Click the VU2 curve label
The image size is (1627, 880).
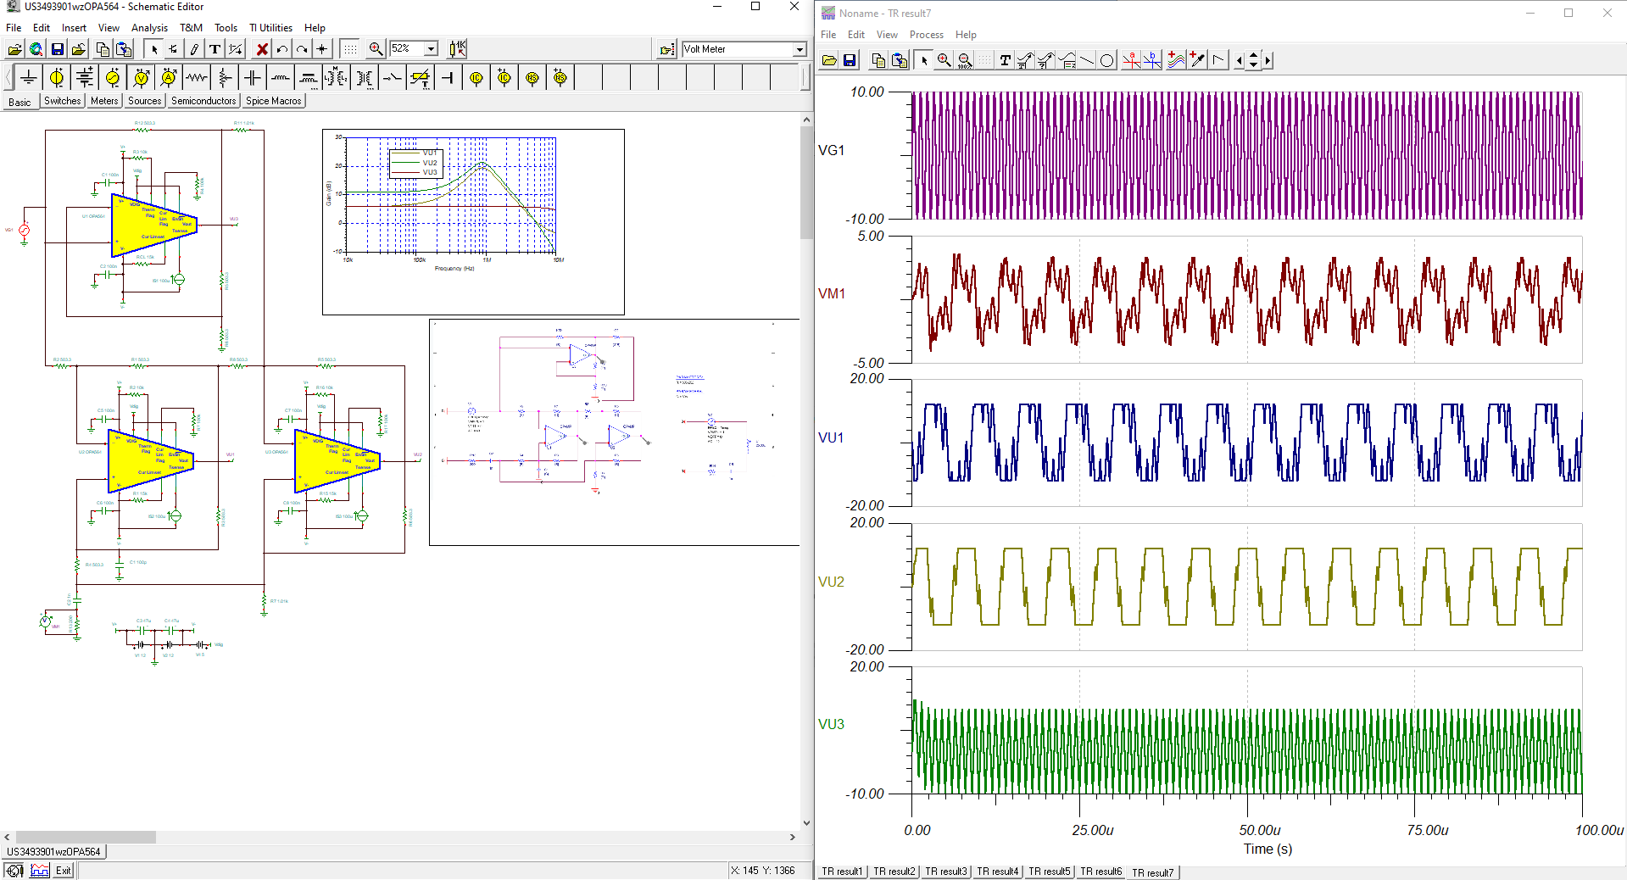tap(831, 582)
